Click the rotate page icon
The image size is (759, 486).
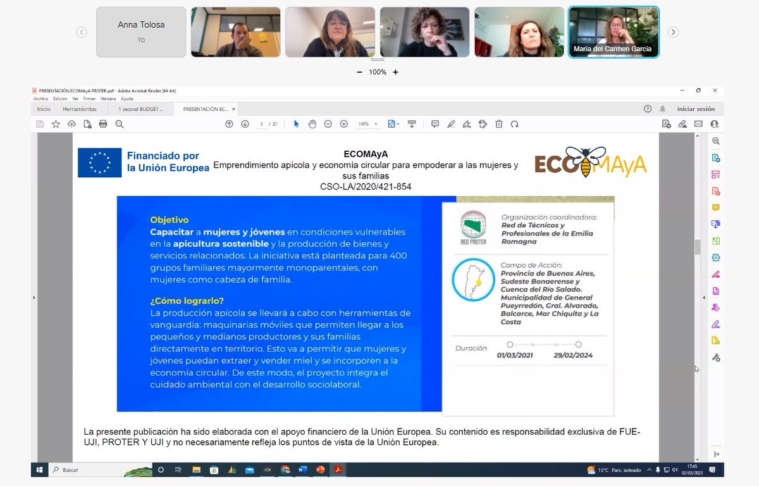click(x=514, y=124)
